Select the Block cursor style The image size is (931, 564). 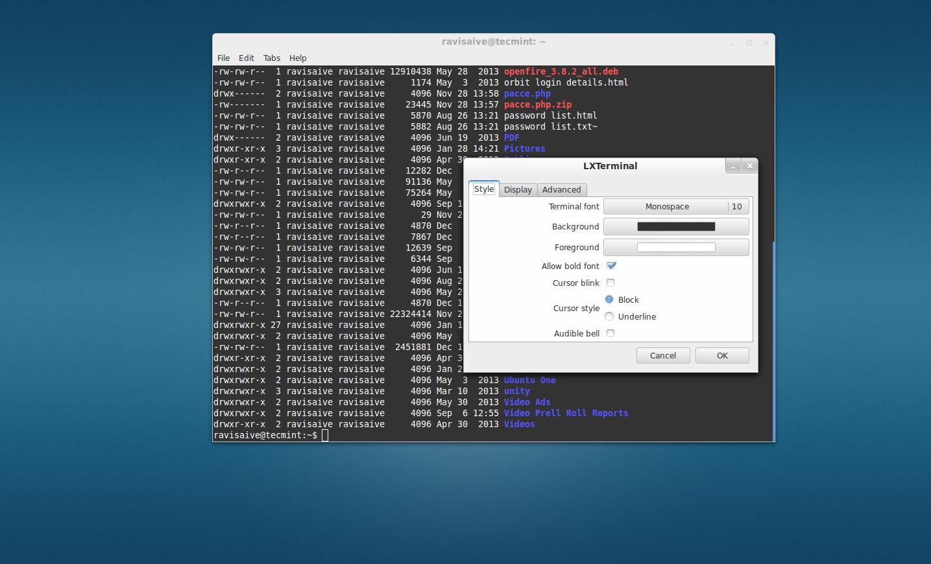coord(609,299)
